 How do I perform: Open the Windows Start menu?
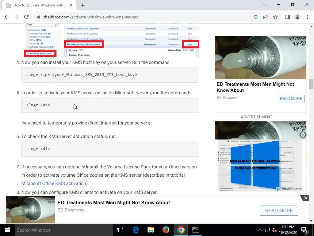pos(7,230)
